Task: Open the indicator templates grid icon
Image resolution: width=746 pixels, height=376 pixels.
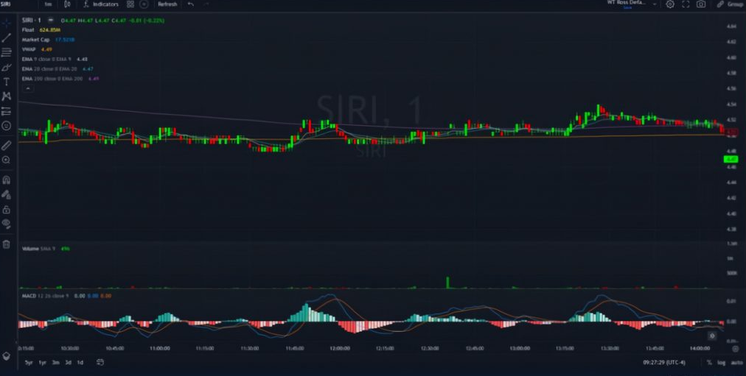Action: 130,4
